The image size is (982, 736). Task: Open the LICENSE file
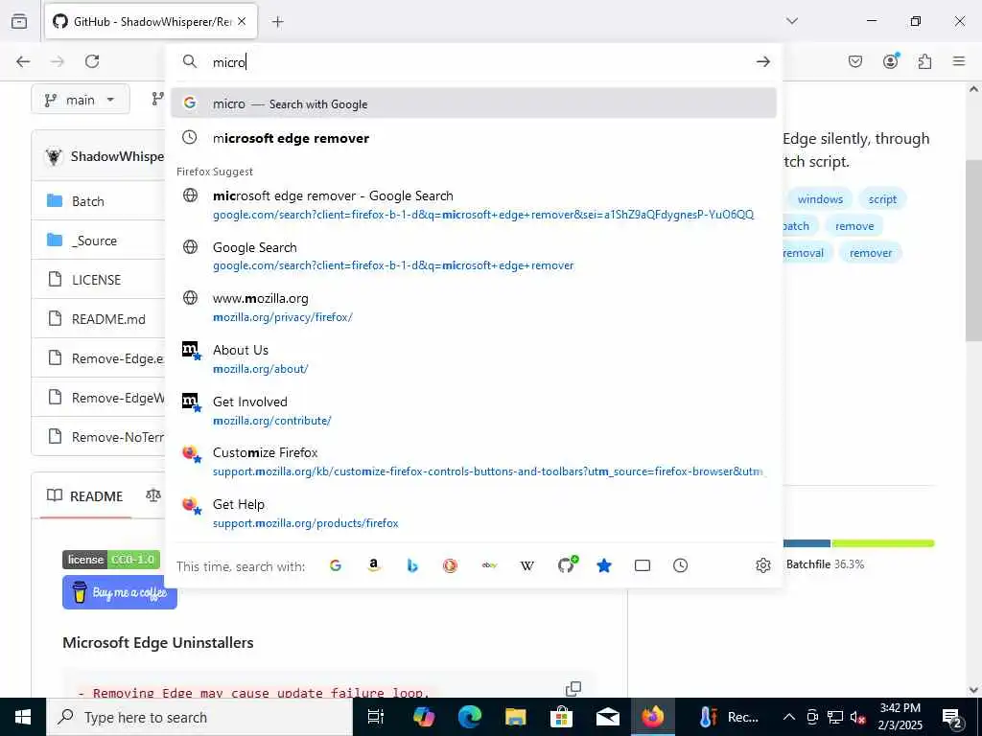coord(97,280)
